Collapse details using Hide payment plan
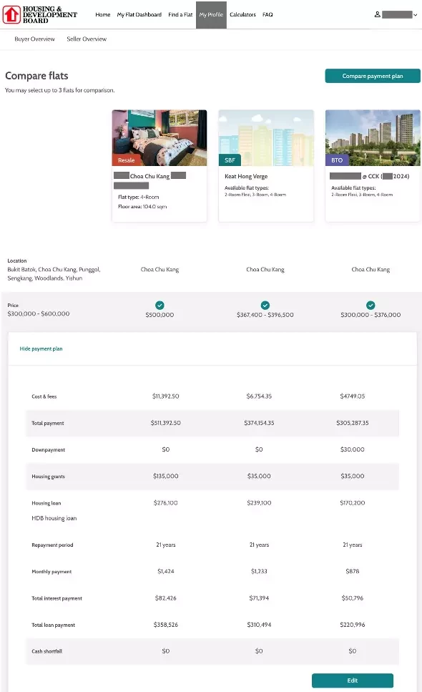 pos(41,349)
